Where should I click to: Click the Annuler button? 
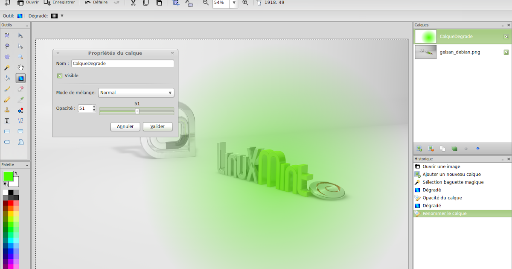tap(125, 126)
